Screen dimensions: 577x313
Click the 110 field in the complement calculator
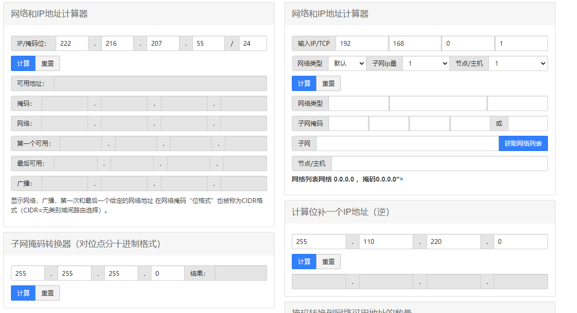tap(386, 242)
